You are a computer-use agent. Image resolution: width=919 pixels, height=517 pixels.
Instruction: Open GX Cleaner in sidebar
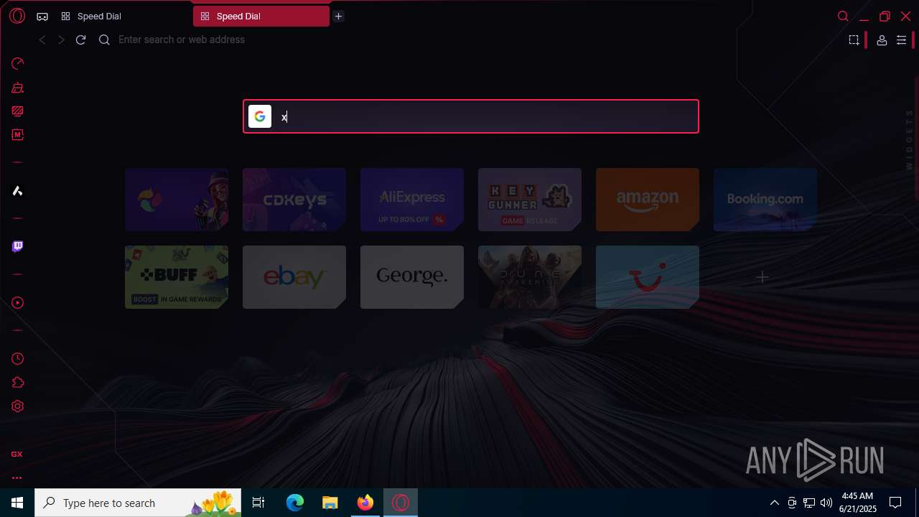(x=17, y=88)
